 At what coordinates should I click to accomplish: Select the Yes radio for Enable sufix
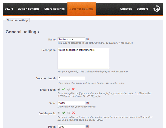tap(59, 89)
